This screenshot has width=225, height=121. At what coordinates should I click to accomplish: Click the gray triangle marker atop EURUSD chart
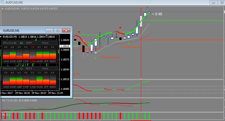click(x=47, y=35)
